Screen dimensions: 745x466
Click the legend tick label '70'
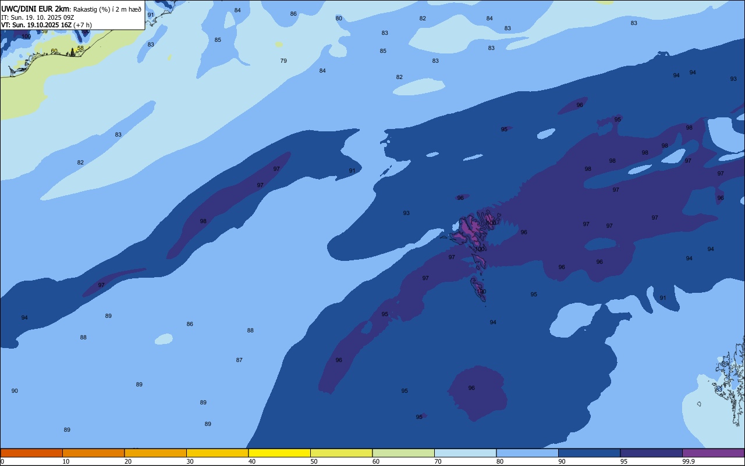point(438,461)
